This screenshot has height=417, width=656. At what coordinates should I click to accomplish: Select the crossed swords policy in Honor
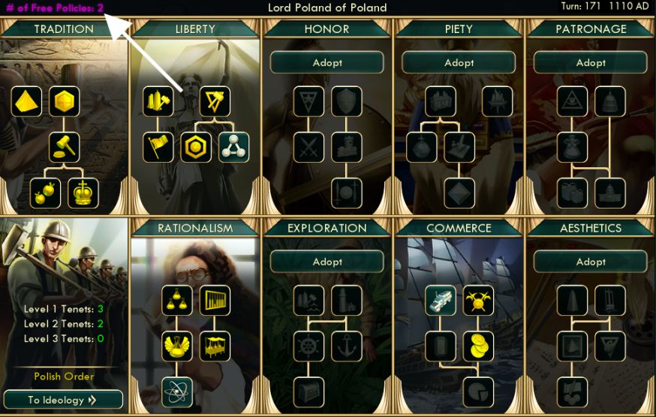coord(308,147)
